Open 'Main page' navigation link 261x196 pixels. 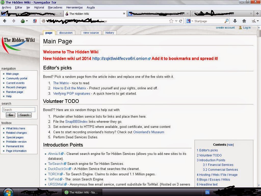pyautogui.click(x=12, y=74)
